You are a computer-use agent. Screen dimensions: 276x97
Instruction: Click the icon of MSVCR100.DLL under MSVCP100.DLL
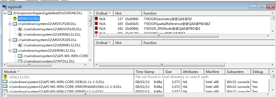[x=20, y=29]
